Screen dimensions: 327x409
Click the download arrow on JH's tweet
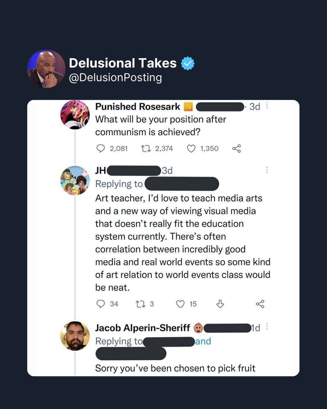point(220,304)
